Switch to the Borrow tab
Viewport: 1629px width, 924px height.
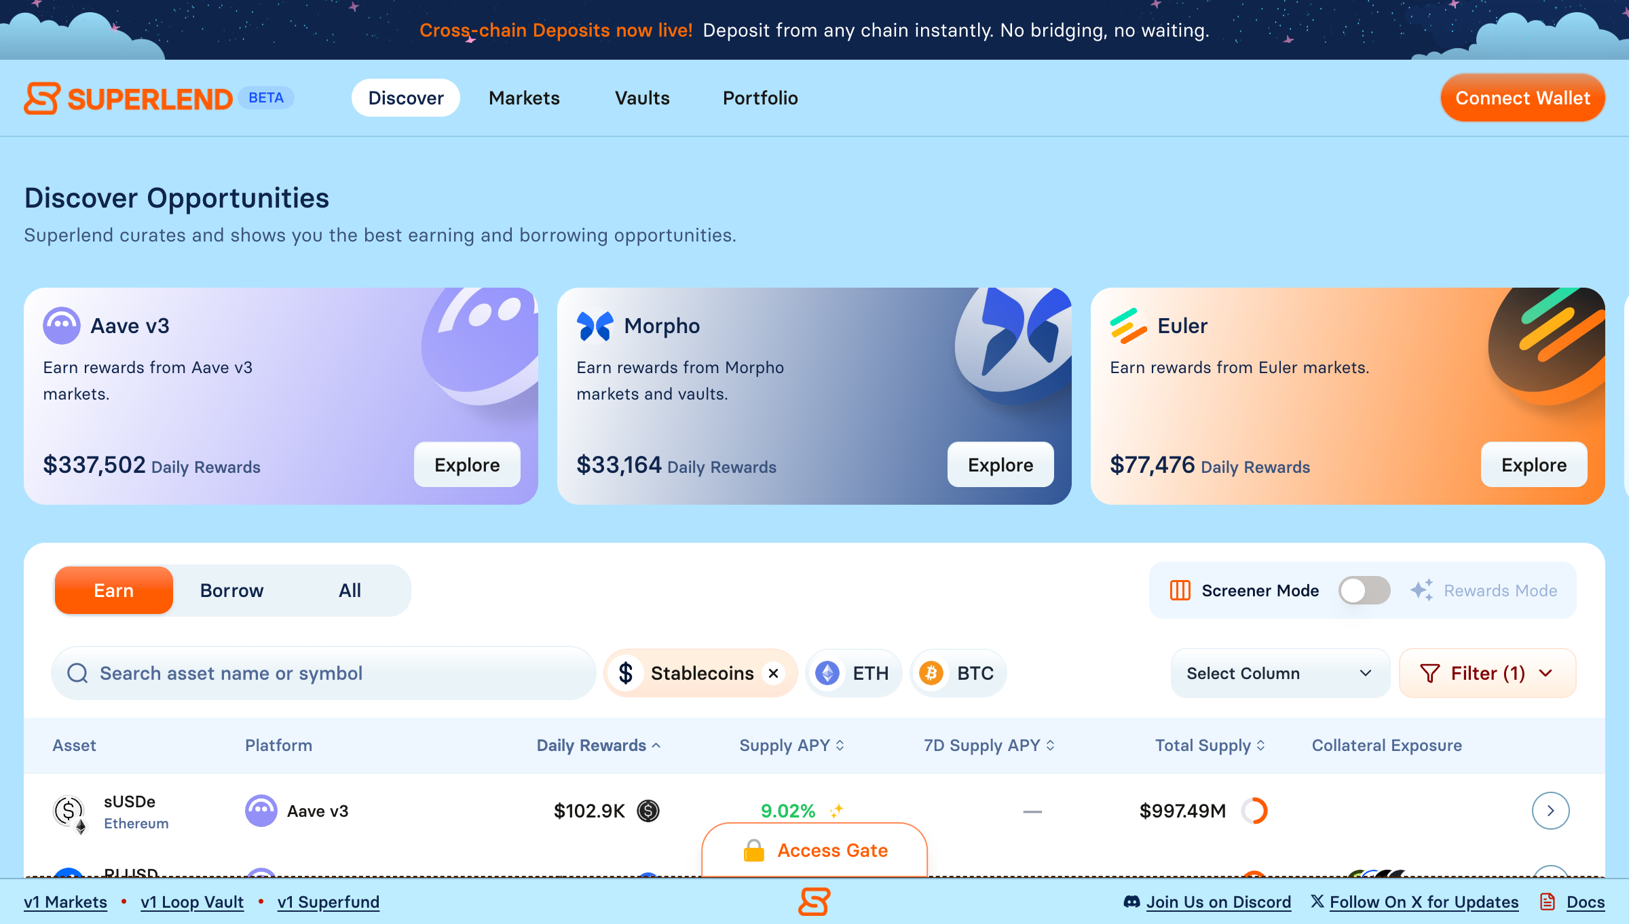[231, 590]
